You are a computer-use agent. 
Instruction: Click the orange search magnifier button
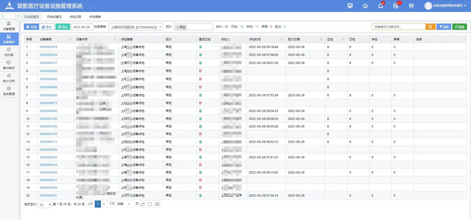pos(430,27)
